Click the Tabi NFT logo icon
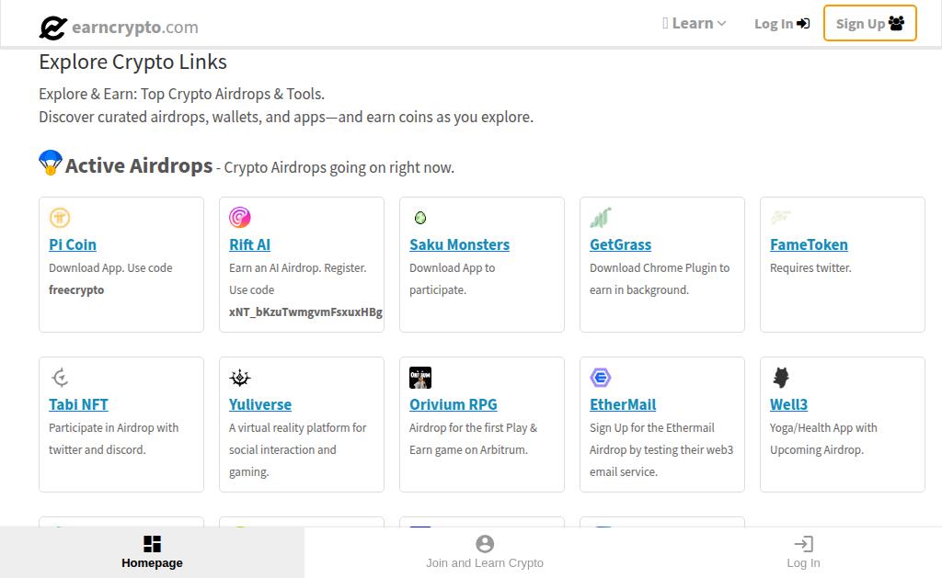 [60, 378]
